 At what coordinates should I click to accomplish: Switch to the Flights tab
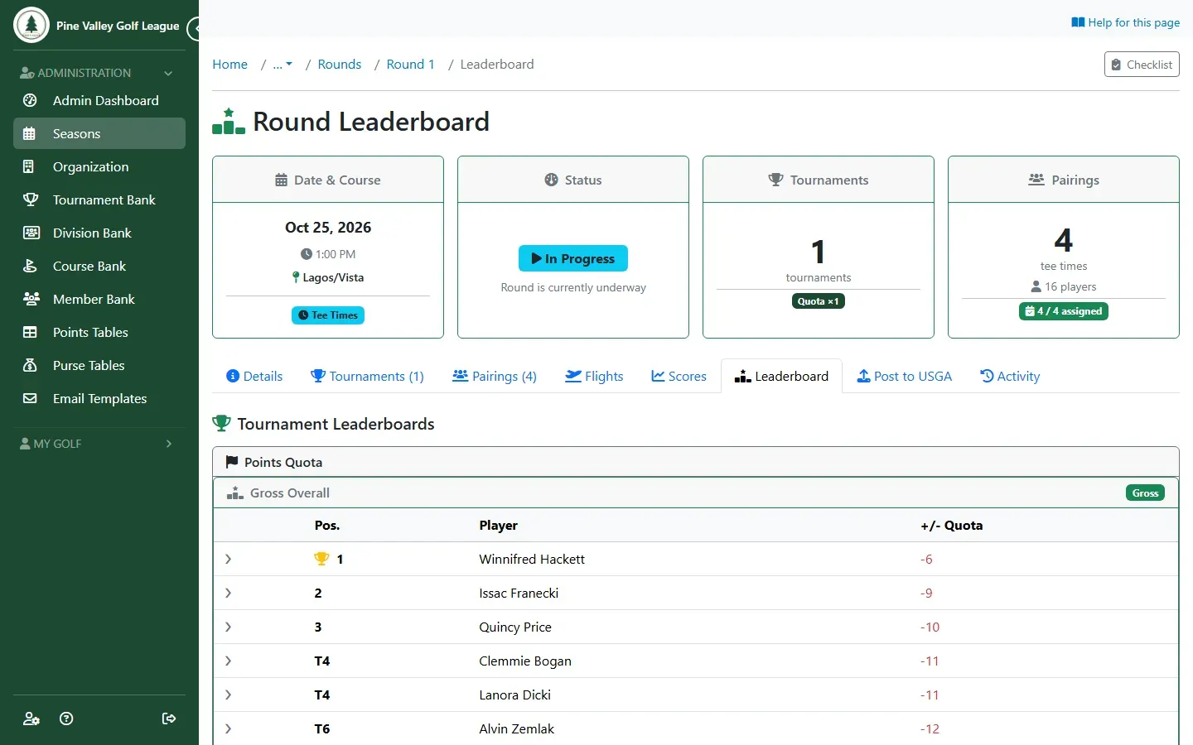[x=594, y=376]
